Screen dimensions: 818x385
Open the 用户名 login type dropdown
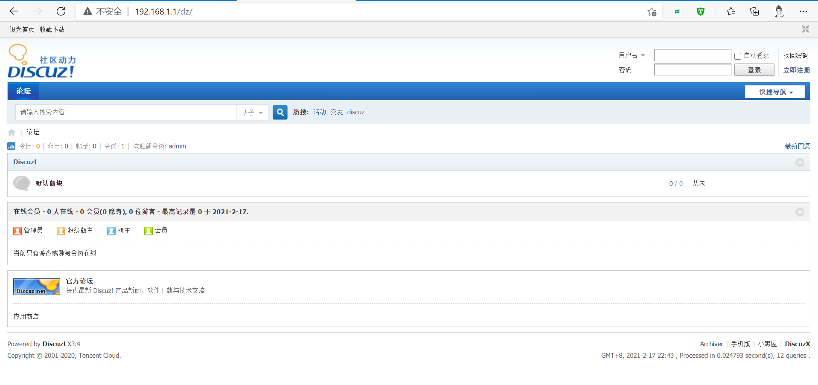click(632, 55)
